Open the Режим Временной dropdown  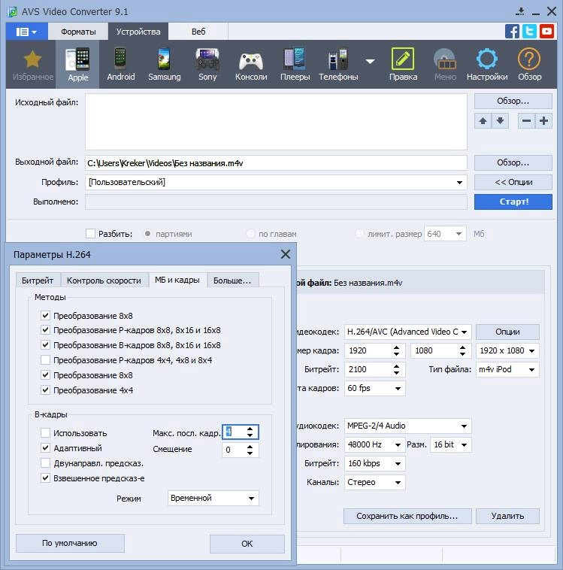pyautogui.click(x=213, y=498)
